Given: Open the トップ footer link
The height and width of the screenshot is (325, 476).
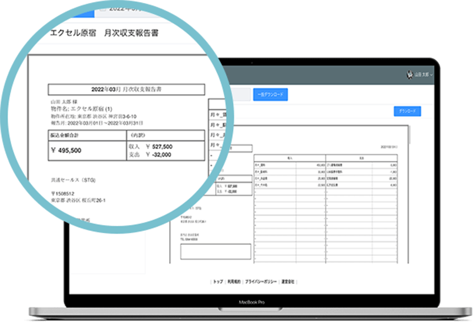Looking at the screenshot, I should pyautogui.click(x=218, y=282).
